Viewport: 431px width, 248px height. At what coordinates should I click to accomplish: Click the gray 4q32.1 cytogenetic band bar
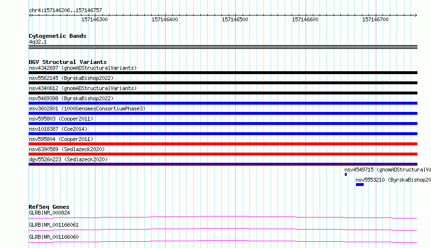(223, 47)
